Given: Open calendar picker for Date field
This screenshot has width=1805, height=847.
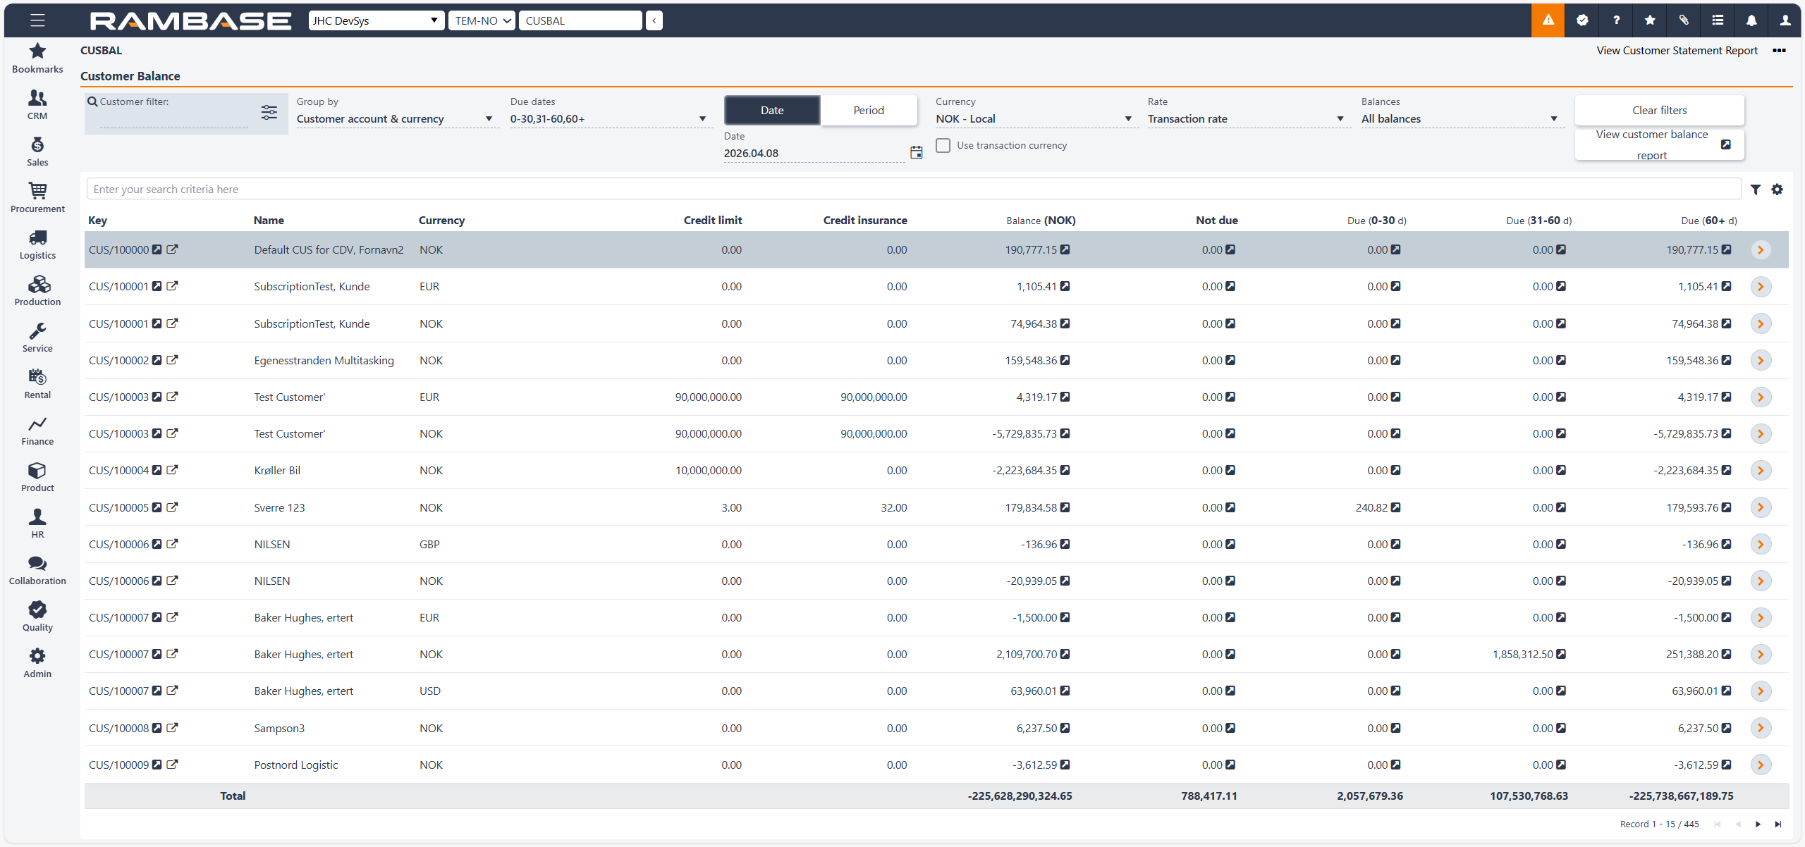Looking at the screenshot, I should pyautogui.click(x=916, y=152).
